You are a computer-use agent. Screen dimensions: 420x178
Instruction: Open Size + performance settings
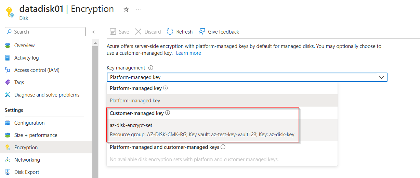[x=36, y=135]
